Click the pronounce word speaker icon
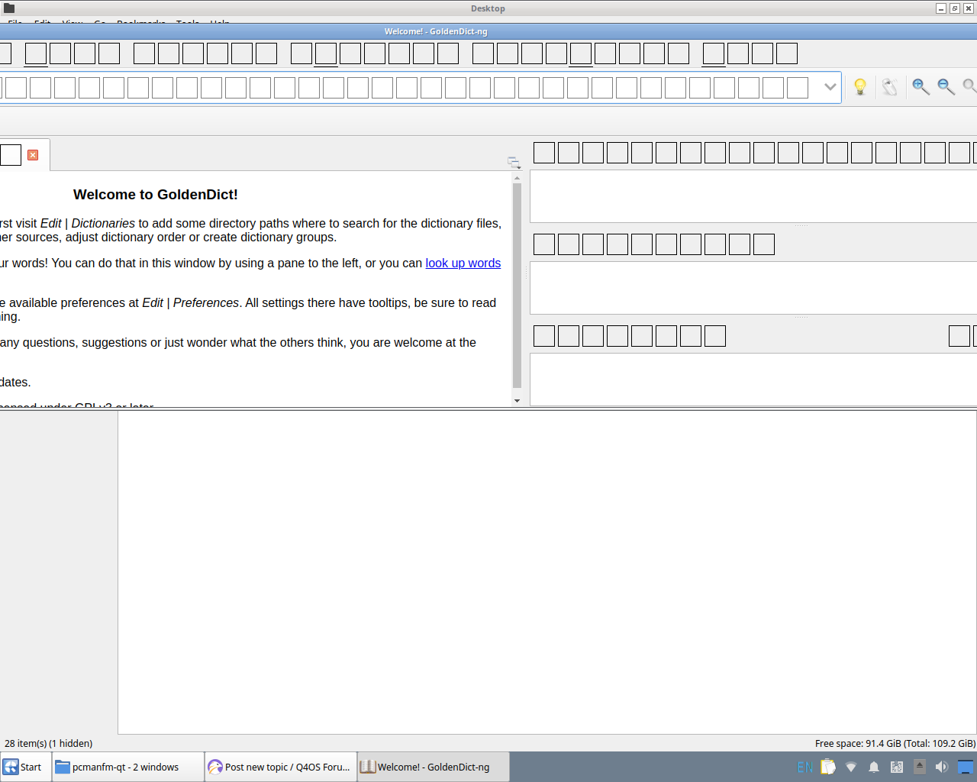The image size is (977, 782). tap(889, 87)
